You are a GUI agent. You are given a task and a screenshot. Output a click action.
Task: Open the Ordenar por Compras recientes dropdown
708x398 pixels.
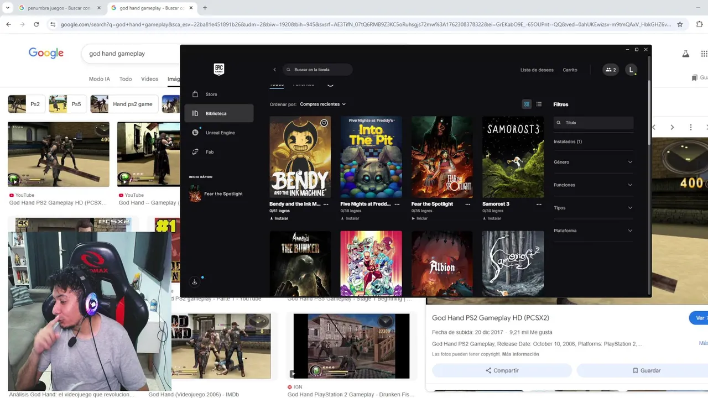click(322, 104)
